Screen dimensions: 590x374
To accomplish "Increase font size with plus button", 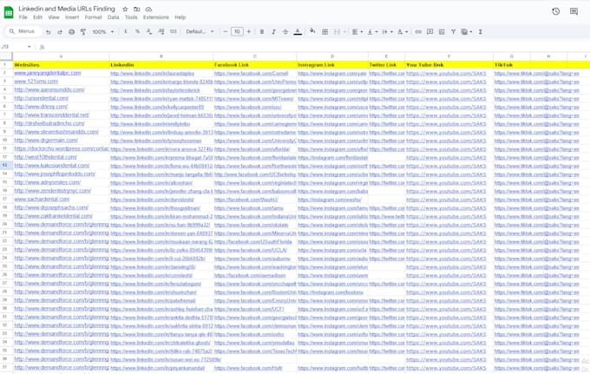I will [x=249, y=31].
